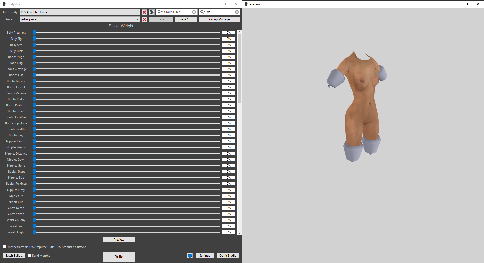Clear the 'rrs' outfit search text
The height and width of the screenshot is (263, 484).
[237, 12]
